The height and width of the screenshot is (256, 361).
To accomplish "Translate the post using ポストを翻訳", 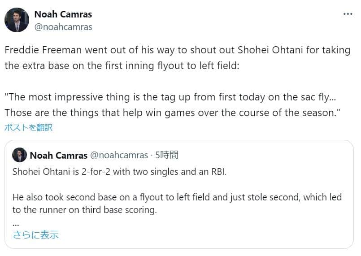I will 29,127.
